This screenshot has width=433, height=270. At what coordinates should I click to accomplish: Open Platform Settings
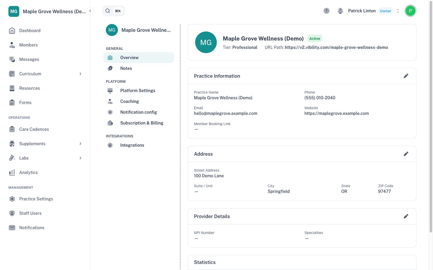click(x=139, y=91)
